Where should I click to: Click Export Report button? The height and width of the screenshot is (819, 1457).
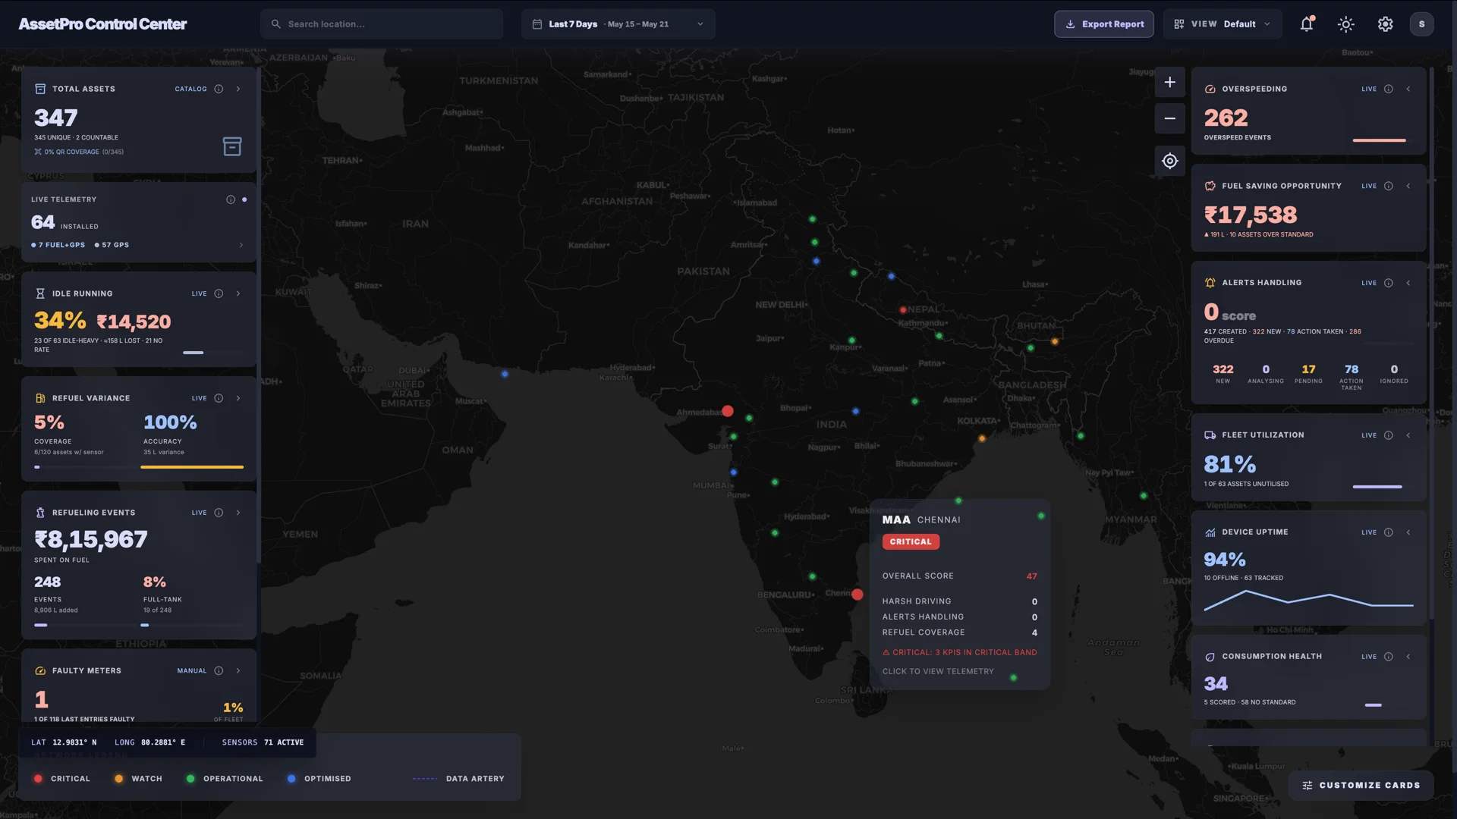[x=1103, y=24]
